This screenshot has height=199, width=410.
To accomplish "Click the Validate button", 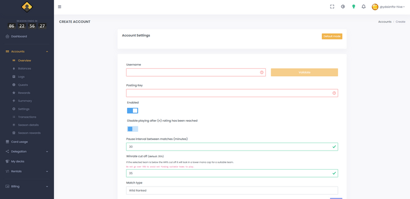I will tap(304, 73).
